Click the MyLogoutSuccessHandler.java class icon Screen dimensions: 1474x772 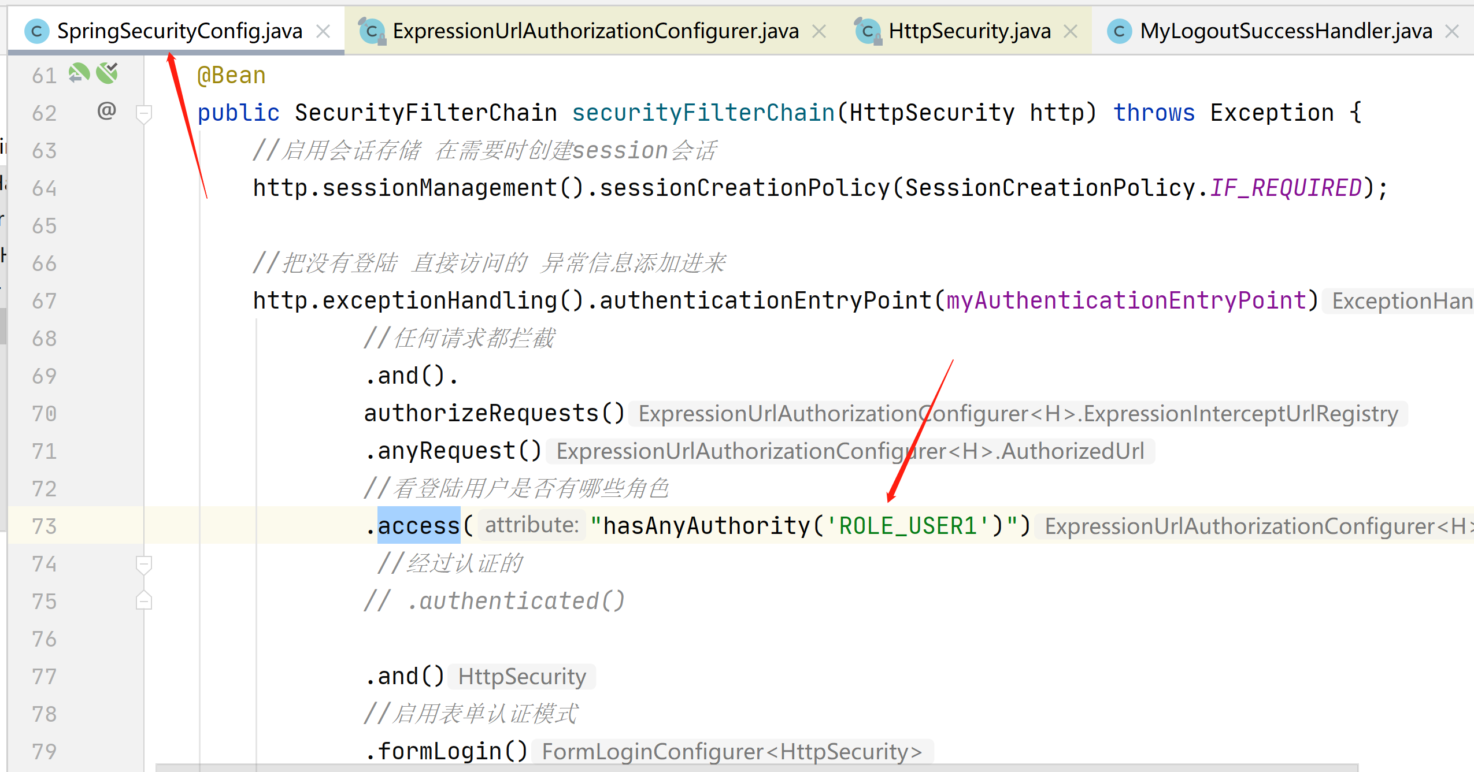click(1119, 31)
